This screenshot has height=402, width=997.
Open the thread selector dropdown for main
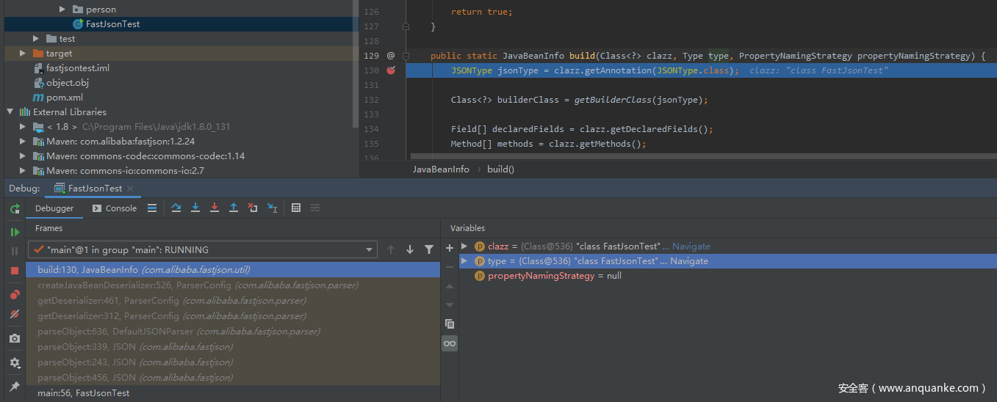[x=370, y=250]
